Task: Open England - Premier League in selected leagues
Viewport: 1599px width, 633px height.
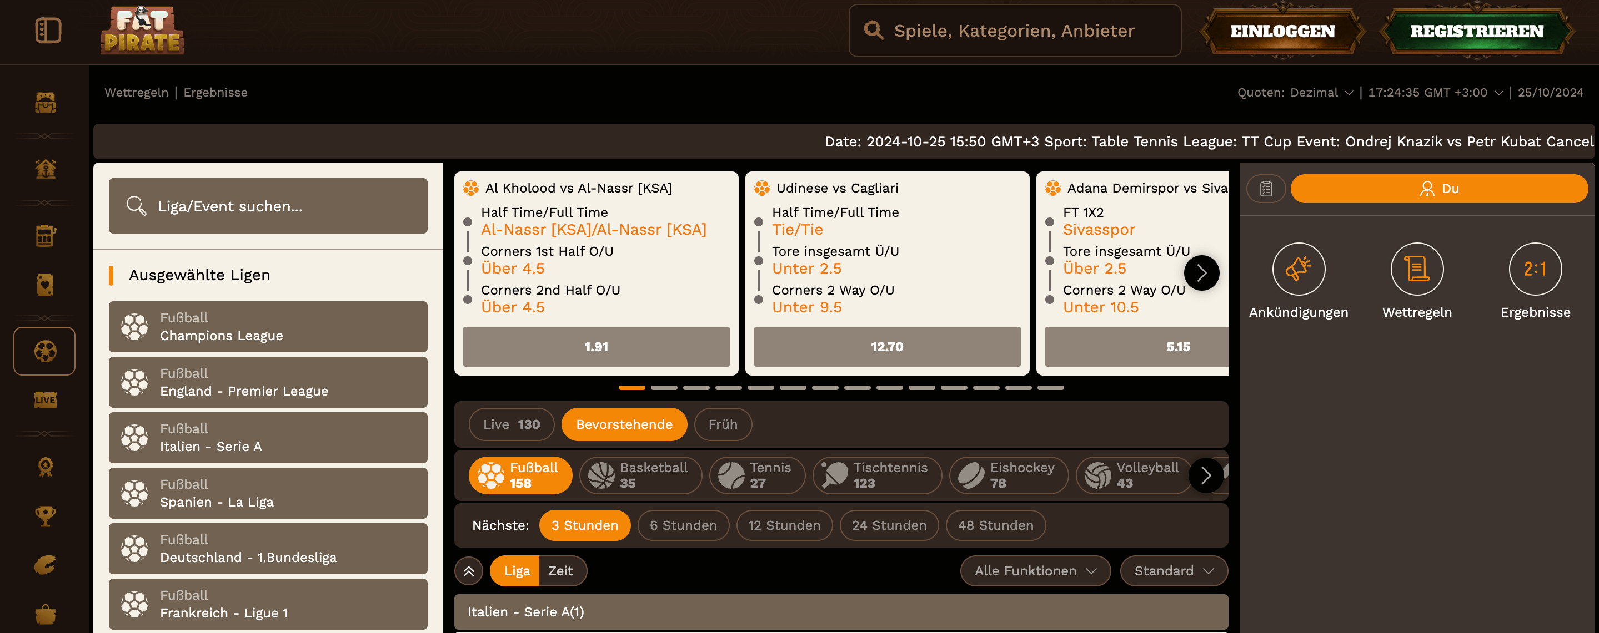Action: 268,383
